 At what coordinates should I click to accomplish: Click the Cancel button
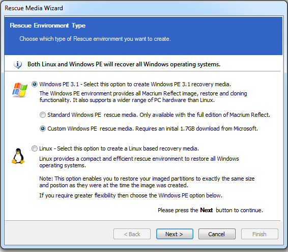point(217,234)
